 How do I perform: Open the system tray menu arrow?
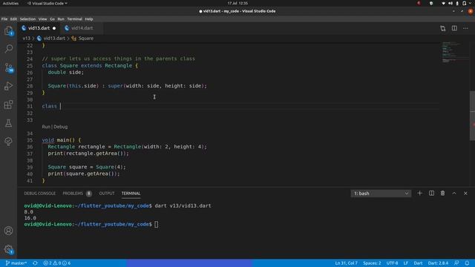tap(470, 3)
